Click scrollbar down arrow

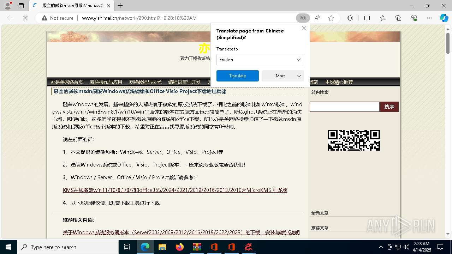coord(448,234)
